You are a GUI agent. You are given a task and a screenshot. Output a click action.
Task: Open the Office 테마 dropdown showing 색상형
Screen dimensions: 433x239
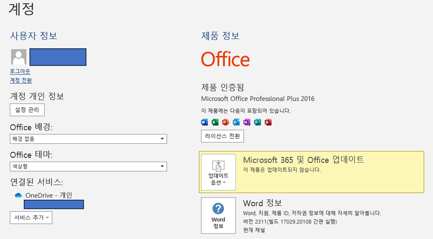click(88, 167)
